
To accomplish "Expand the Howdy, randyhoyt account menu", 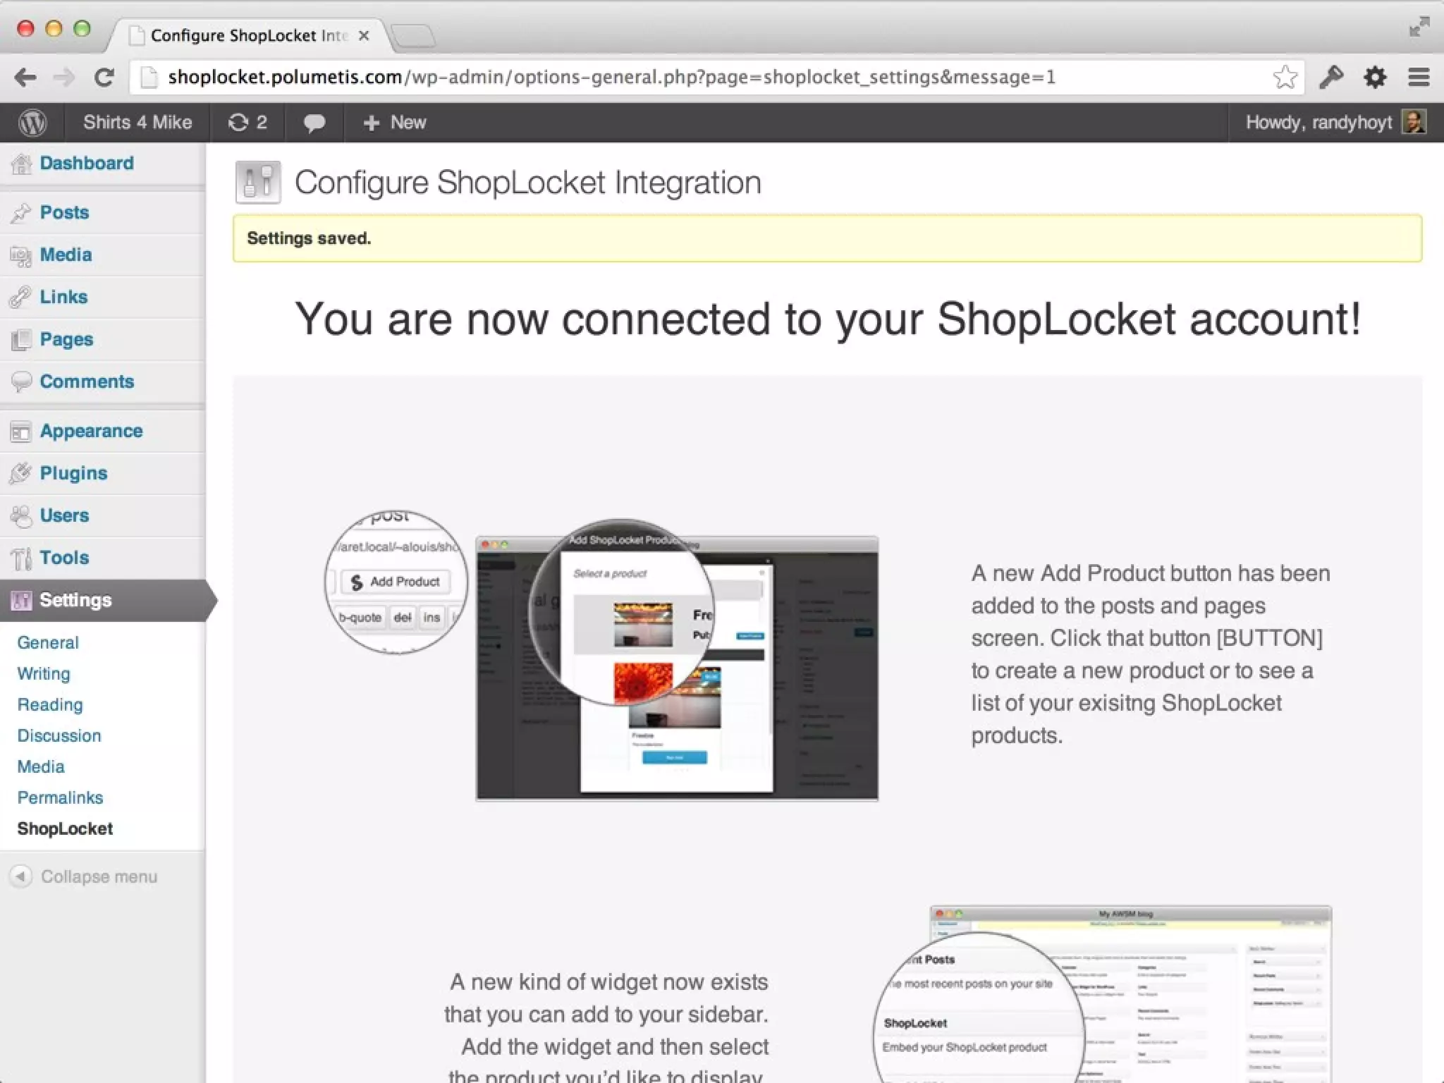I will pos(1318,123).
